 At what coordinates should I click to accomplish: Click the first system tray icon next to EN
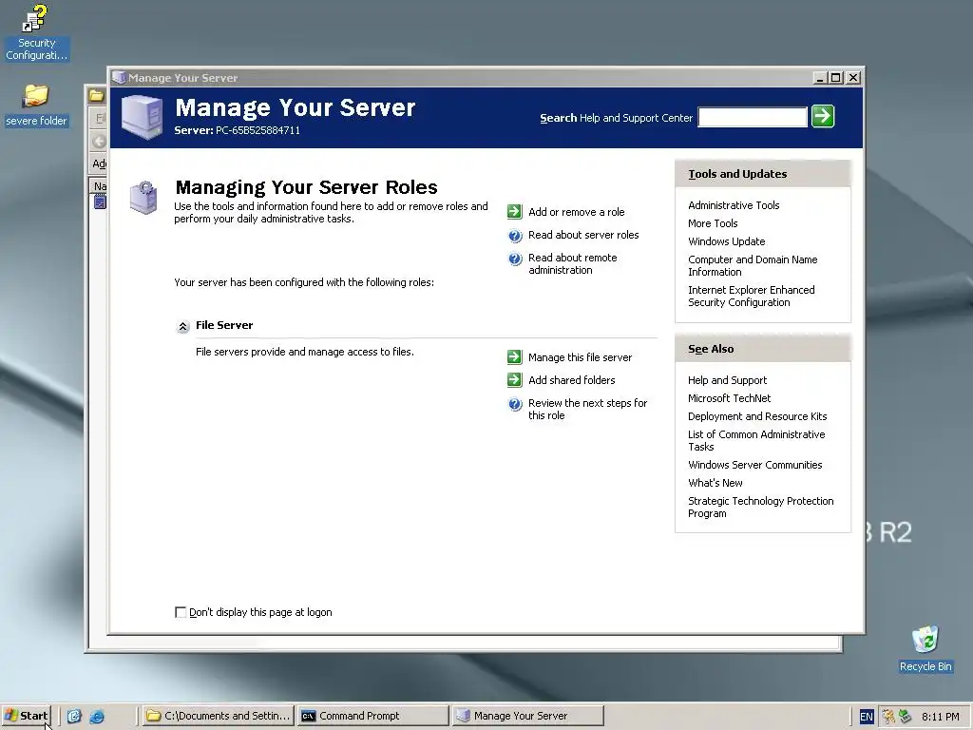tap(888, 717)
